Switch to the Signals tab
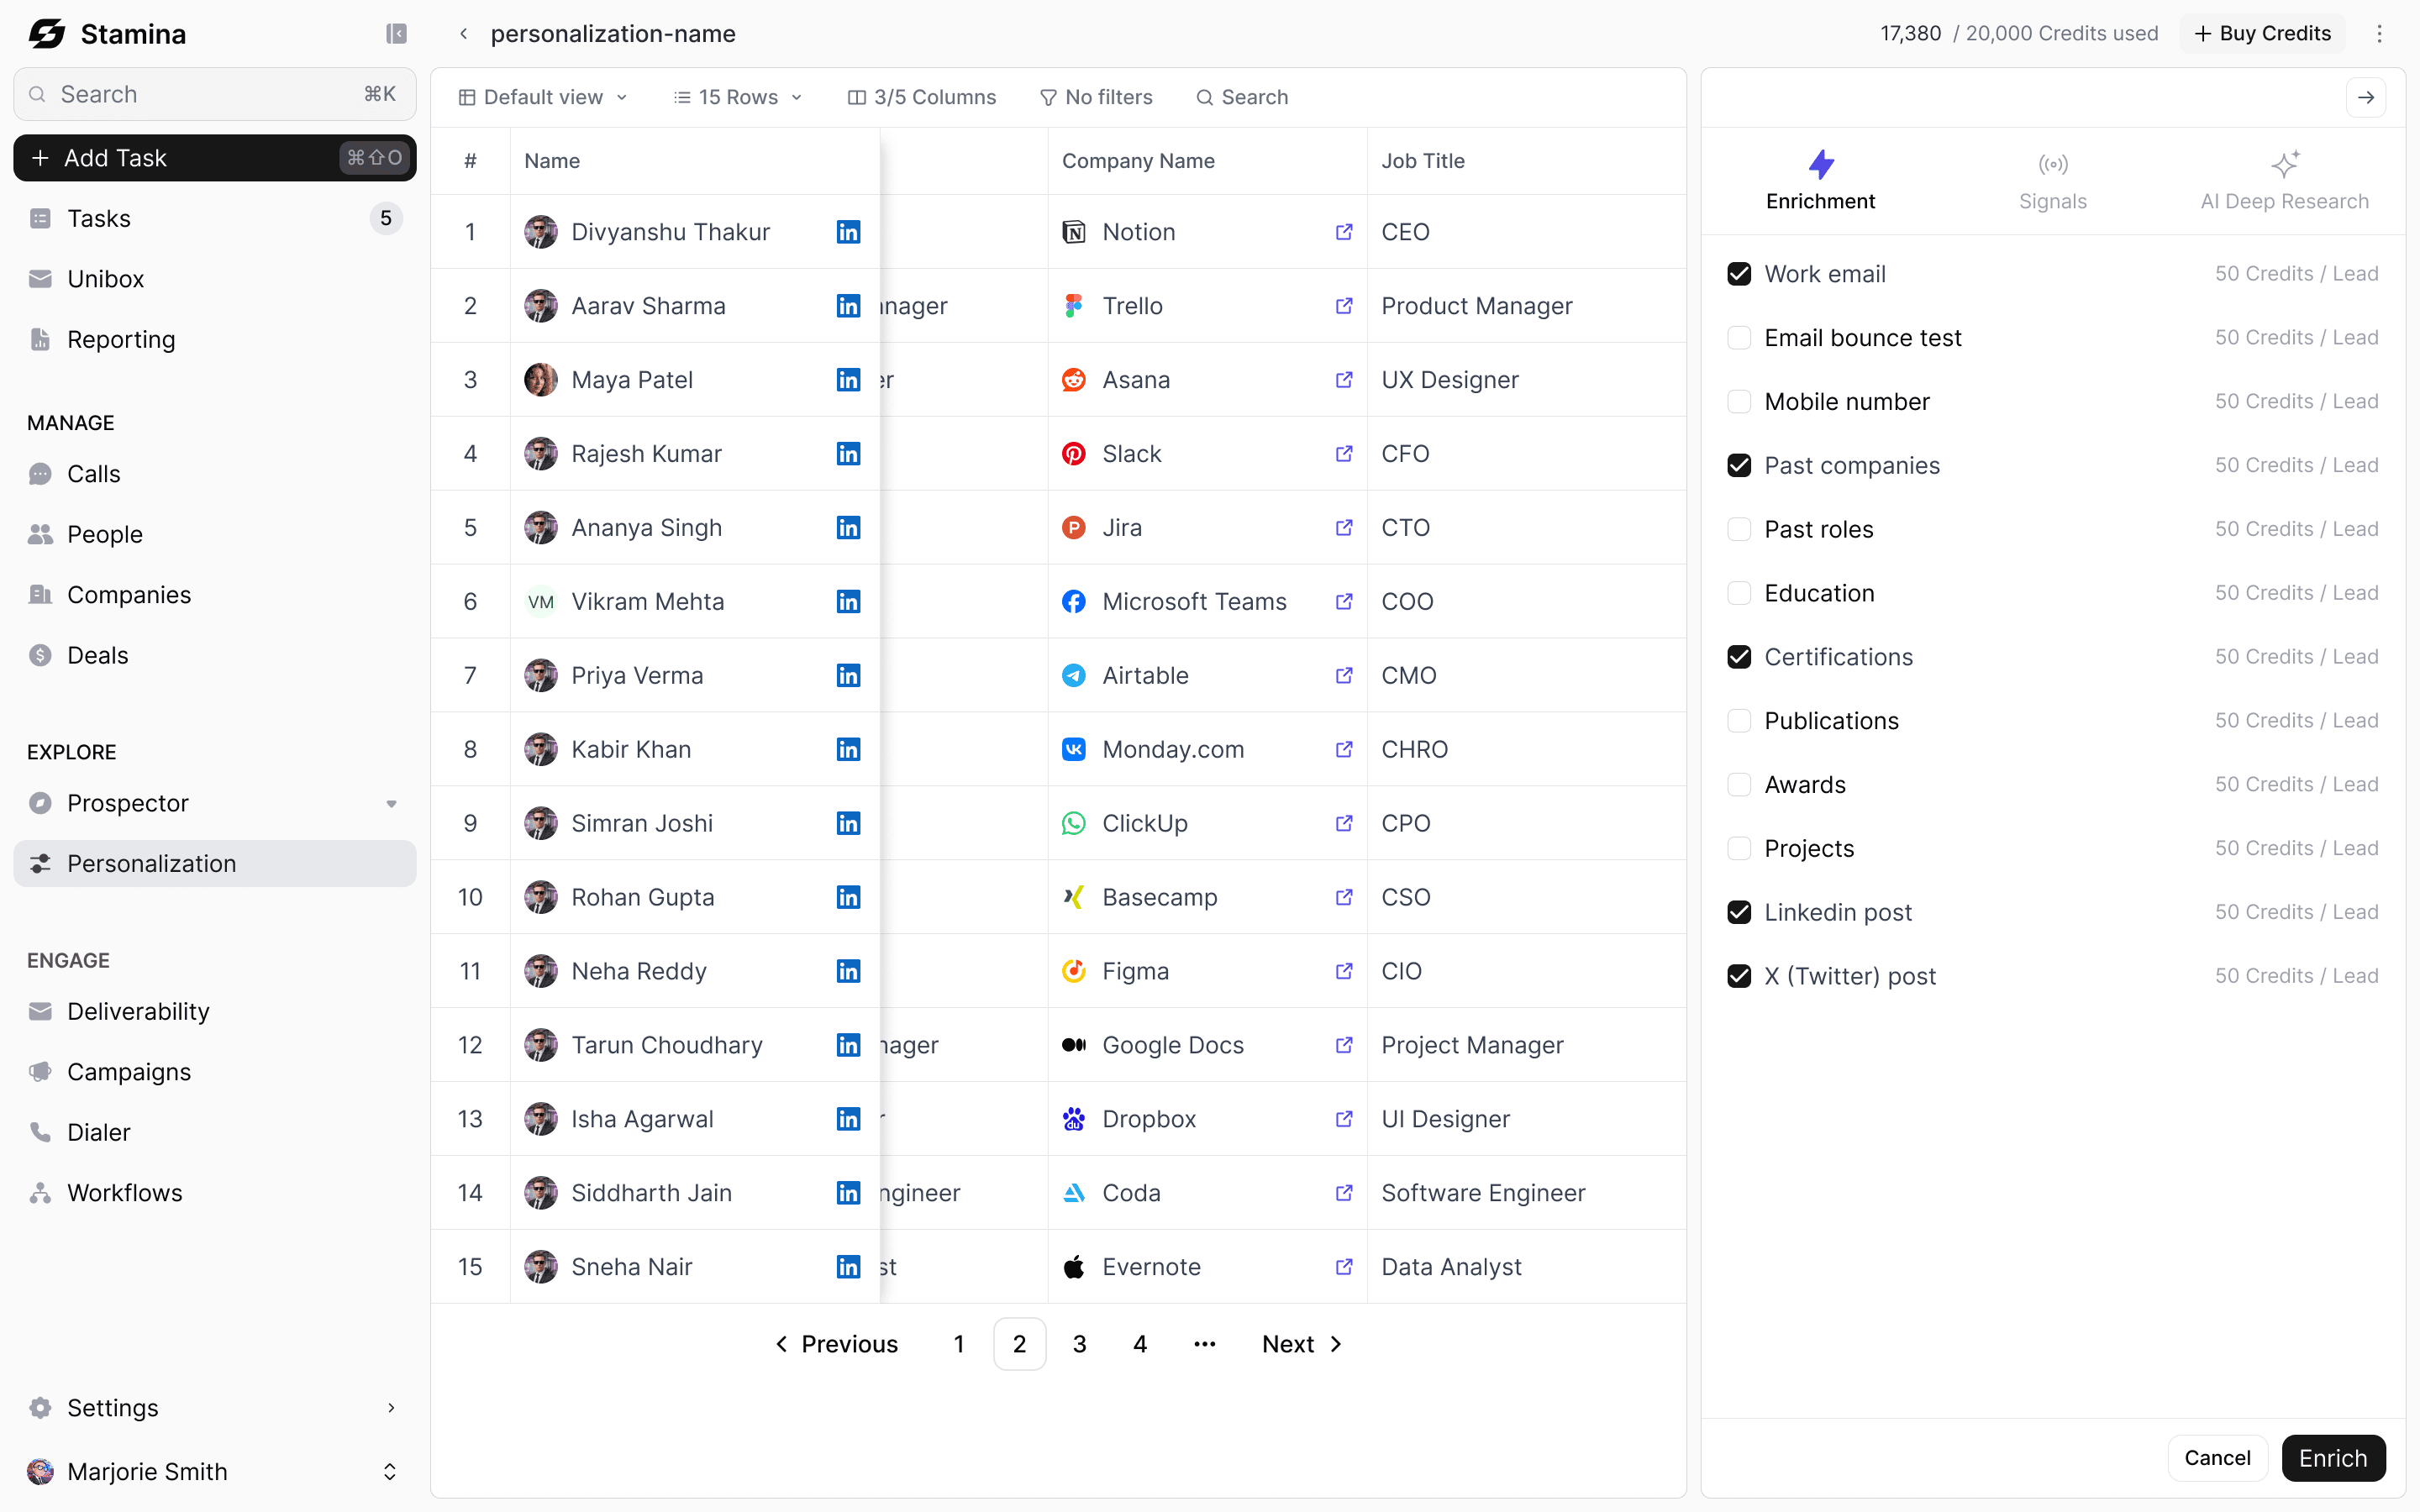The height and width of the screenshot is (1512, 2420). tap(2052, 181)
